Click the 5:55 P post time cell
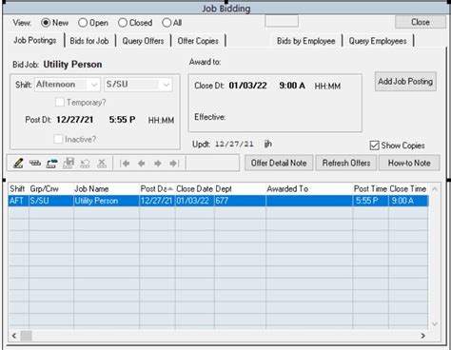Screen dimensions: 451x350 point(370,201)
